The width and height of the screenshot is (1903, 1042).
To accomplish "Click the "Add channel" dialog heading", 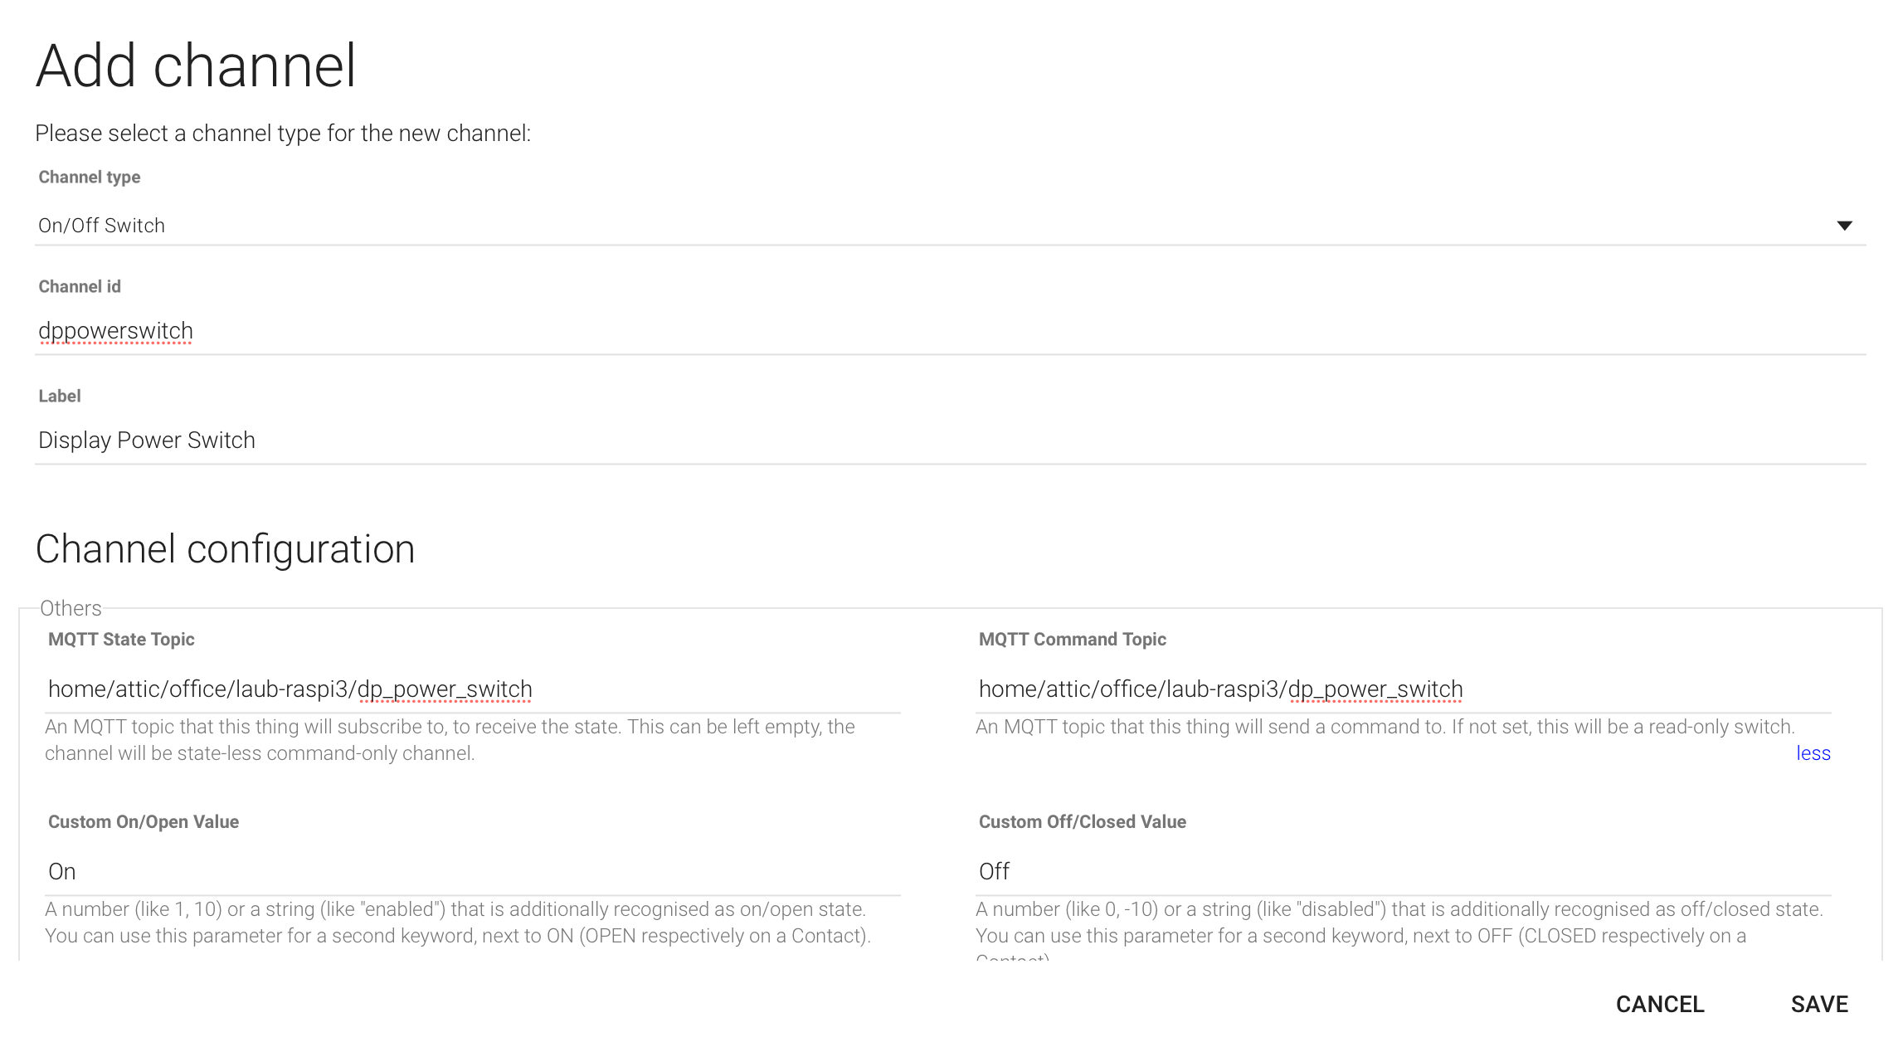I will [196, 66].
